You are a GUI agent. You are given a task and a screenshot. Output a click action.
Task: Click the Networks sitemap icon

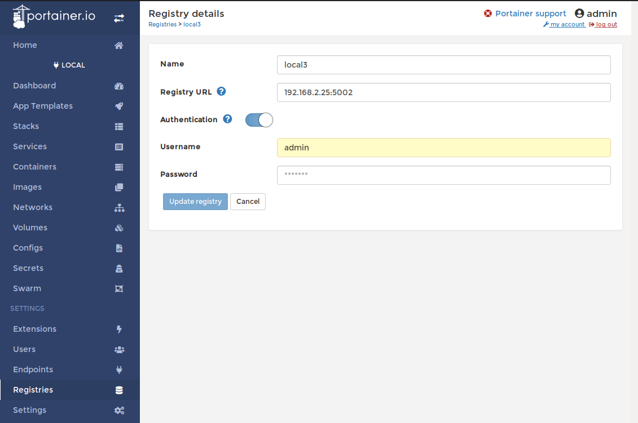(119, 207)
